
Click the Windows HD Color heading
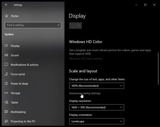[x=85, y=42]
